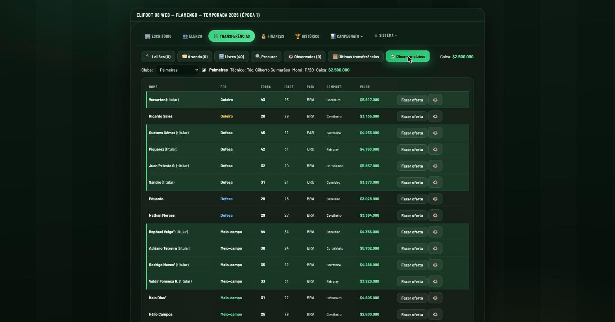Watch Eduardo with the eye icon

435,199
